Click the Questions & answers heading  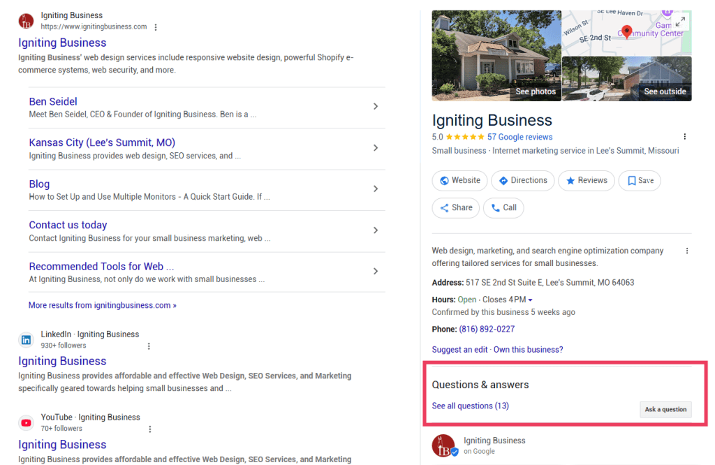click(480, 385)
